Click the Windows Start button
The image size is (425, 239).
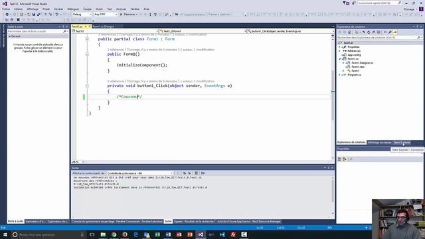[5, 234]
